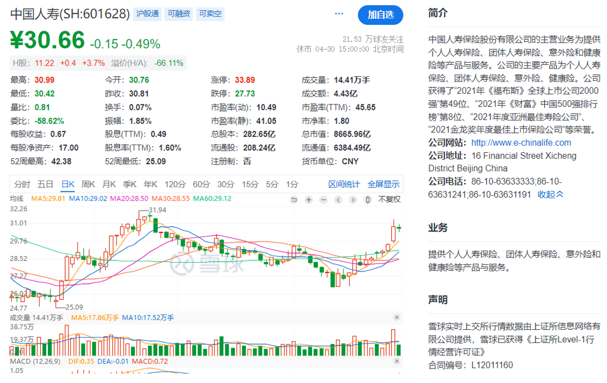Select the 月K chart tab
The height and width of the screenshot is (383, 607).
(x=109, y=184)
